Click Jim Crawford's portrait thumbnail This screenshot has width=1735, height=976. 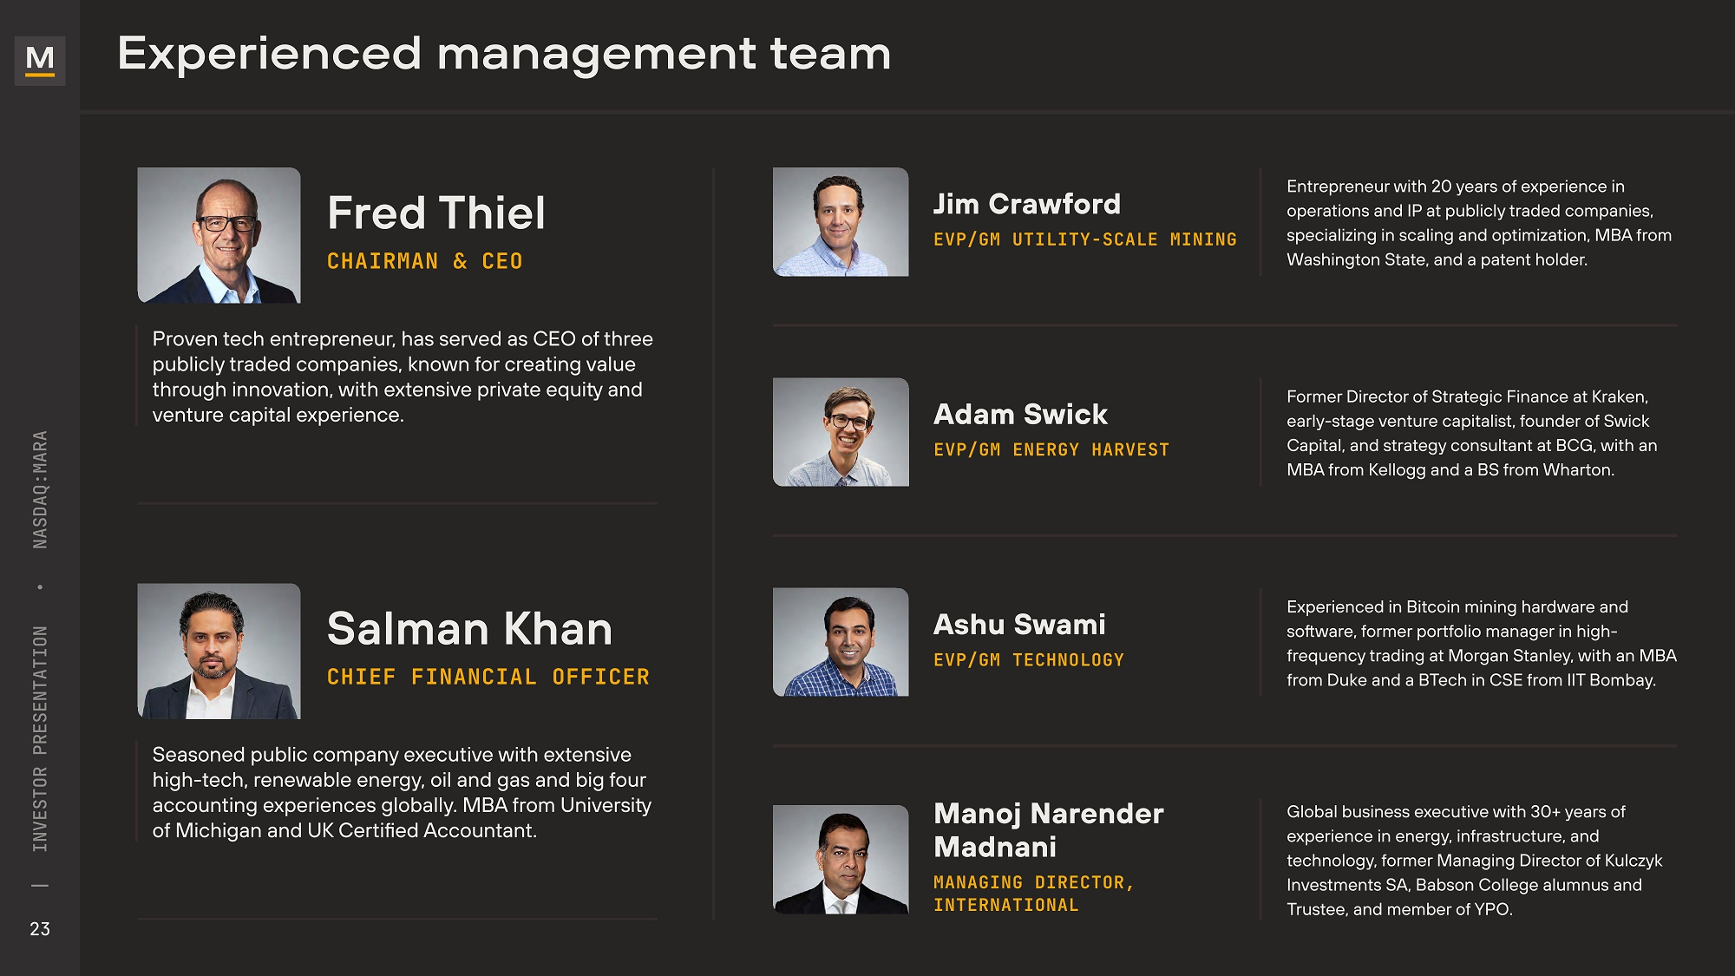point(841,222)
